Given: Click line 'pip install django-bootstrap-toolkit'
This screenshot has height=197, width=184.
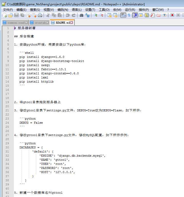Looking at the screenshot, I should tap(52, 61).
